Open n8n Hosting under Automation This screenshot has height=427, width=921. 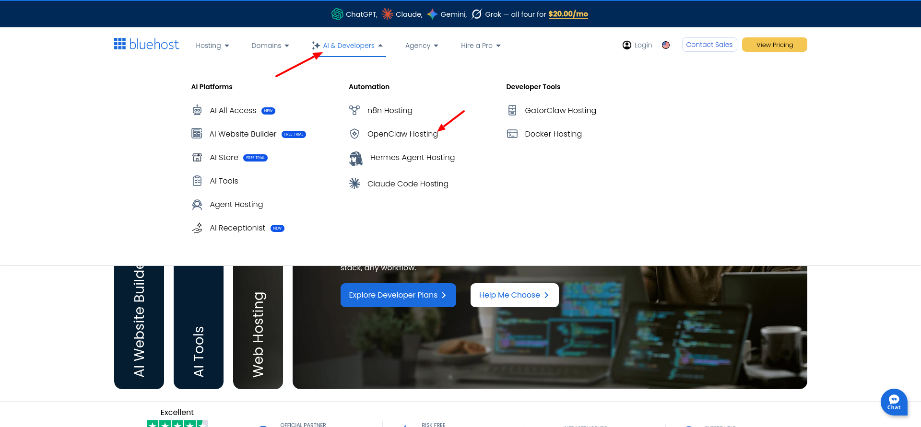coord(390,111)
